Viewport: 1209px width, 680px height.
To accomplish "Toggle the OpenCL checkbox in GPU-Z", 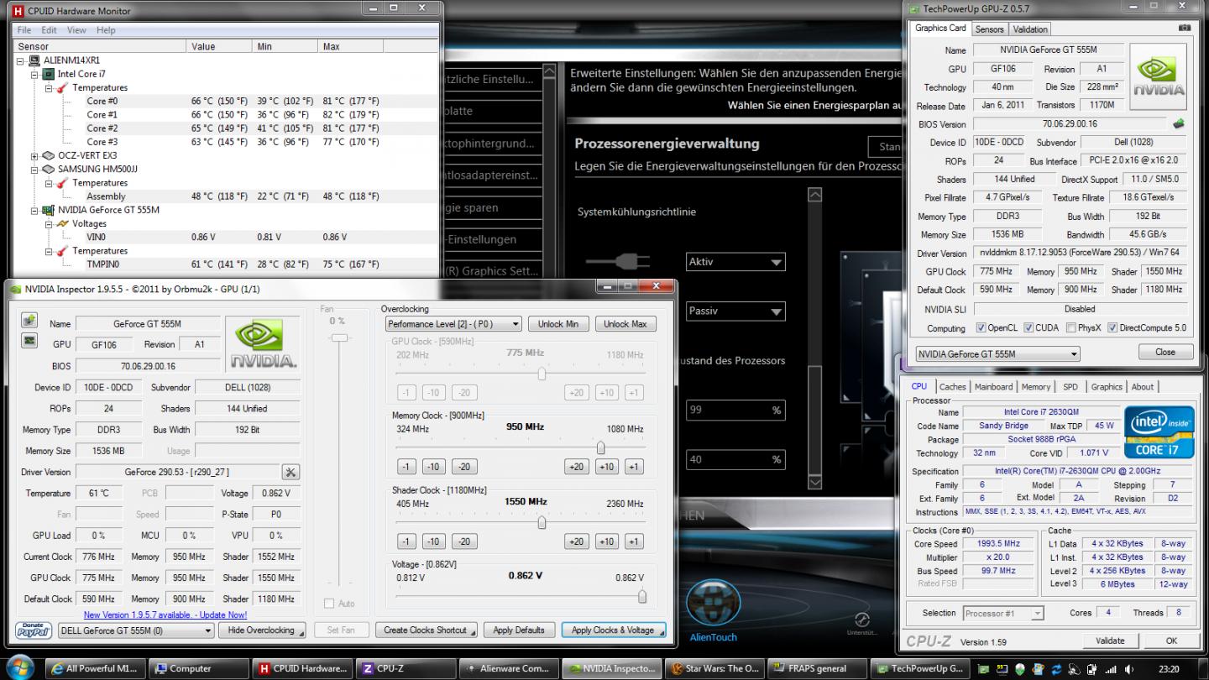I will [981, 328].
